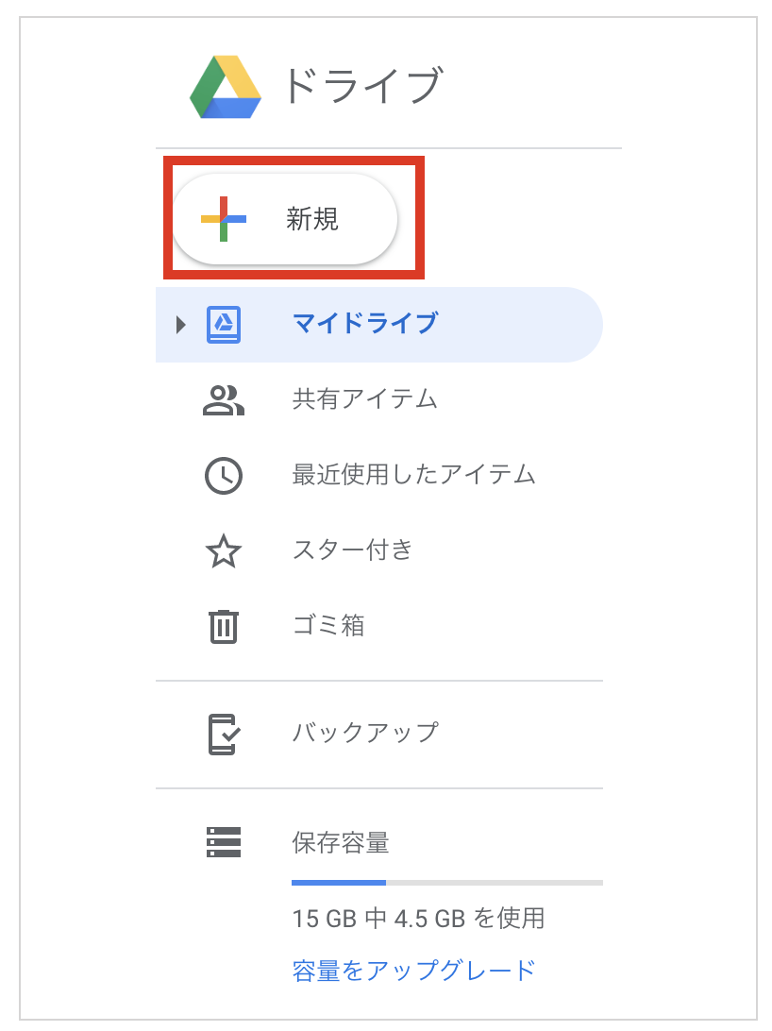Screen dimensions: 772x1031
Task: Click the colorful plus icon in 新規
Action: coord(224,219)
